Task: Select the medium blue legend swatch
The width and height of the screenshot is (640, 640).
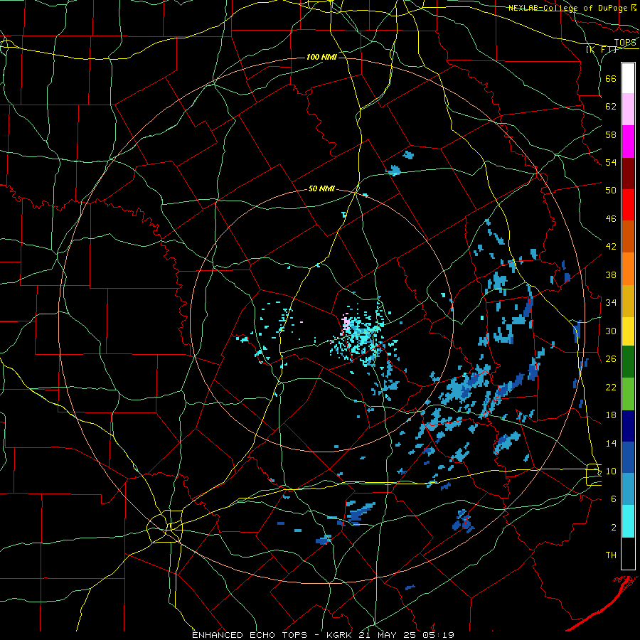Action: point(628,457)
